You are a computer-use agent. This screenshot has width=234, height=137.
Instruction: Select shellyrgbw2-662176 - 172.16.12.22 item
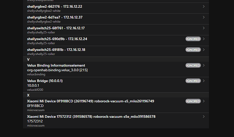[116, 8]
